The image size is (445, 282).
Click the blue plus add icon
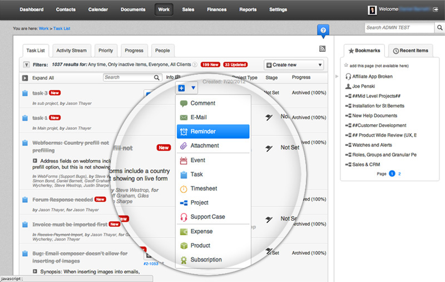tap(181, 88)
